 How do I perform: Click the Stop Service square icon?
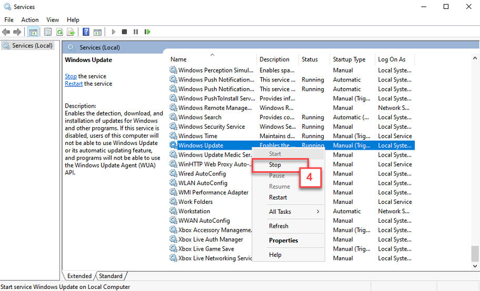click(124, 32)
